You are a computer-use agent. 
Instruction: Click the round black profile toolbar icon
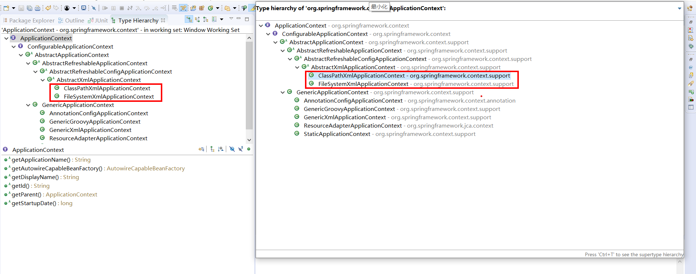[67, 8]
